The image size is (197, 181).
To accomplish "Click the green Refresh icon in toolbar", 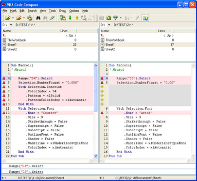I will pos(108,18).
